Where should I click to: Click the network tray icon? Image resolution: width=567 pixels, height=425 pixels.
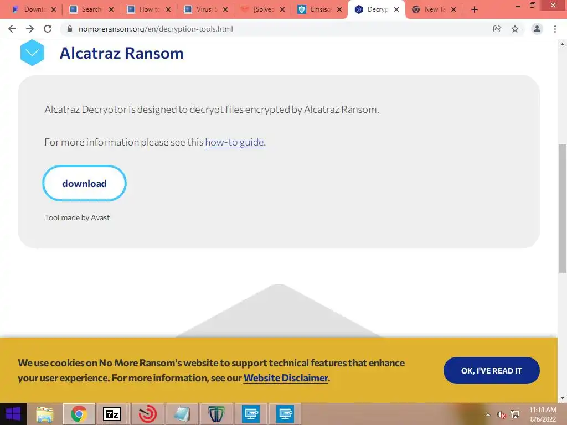[515, 414]
